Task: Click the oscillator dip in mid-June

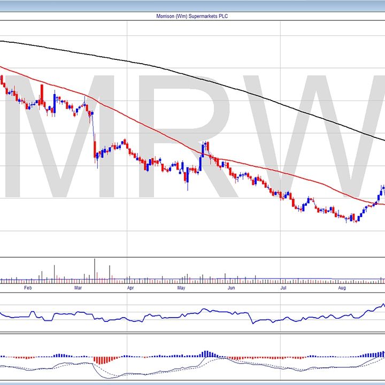Action: point(252,322)
